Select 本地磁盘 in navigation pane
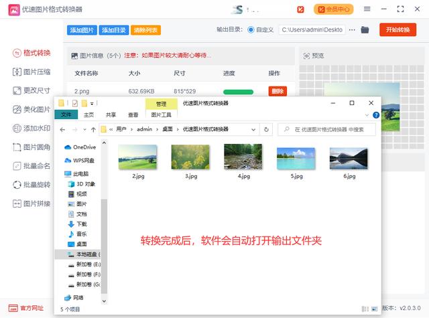This screenshot has height=318, width=429. 78,254
